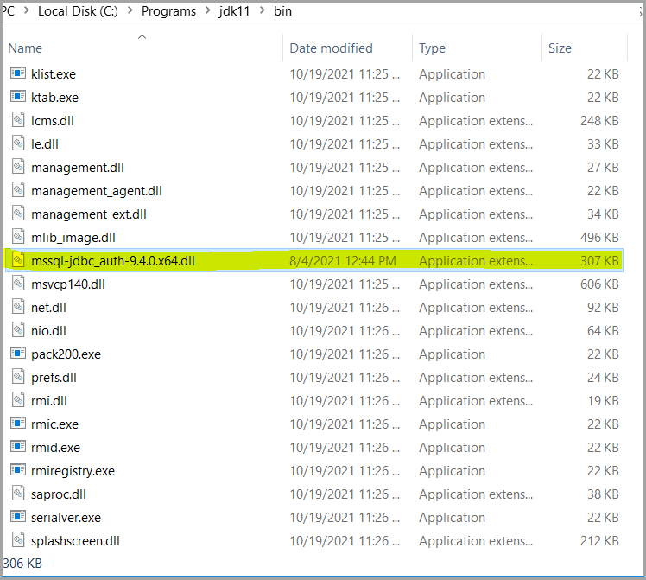The height and width of the screenshot is (580, 646).
Task: Sort files by the Name column header
Action: 25,48
